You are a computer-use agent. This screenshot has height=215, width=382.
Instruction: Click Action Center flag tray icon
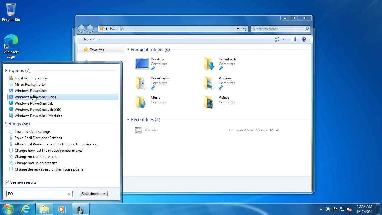[x=335, y=209]
